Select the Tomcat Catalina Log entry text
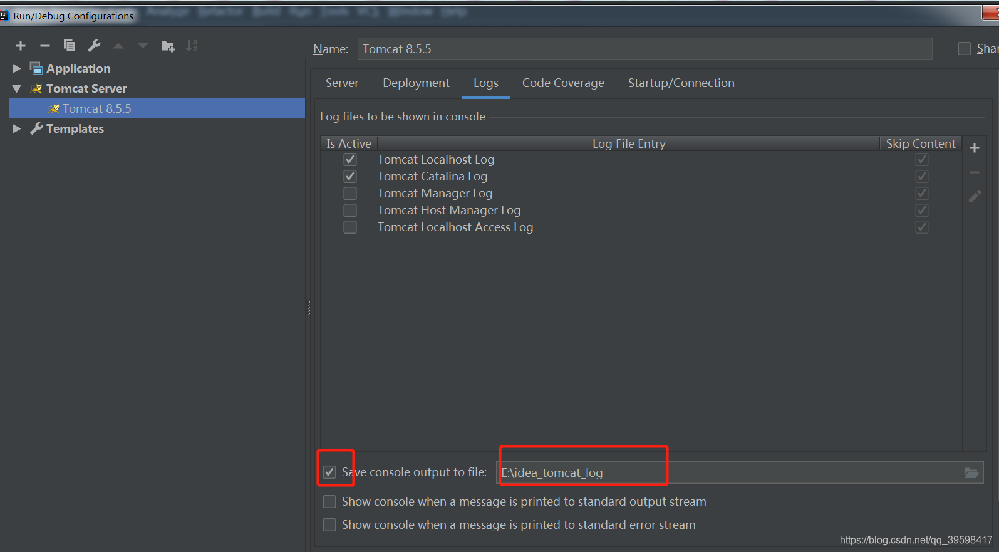This screenshot has height=552, width=999. tap(432, 176)
